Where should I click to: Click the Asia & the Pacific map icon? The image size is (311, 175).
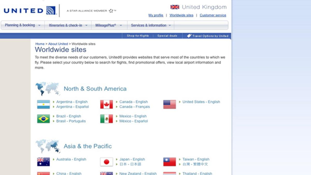pos(48,146)
